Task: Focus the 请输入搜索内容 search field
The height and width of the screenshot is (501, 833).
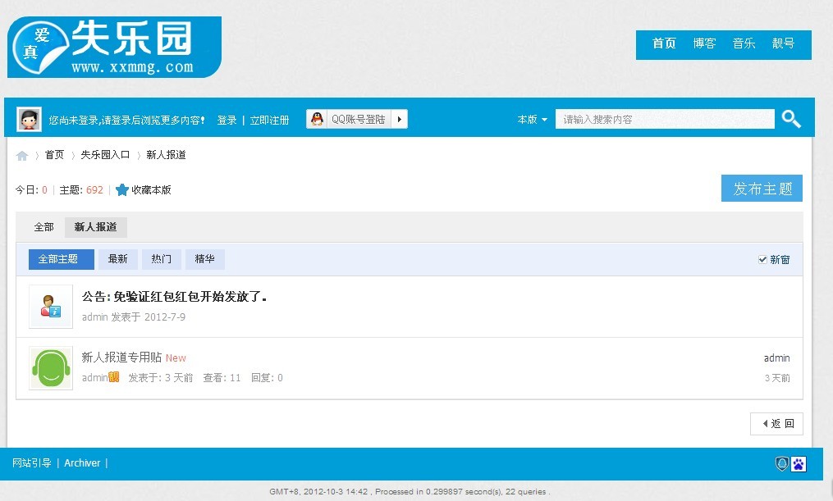Action: click(665, 119)
